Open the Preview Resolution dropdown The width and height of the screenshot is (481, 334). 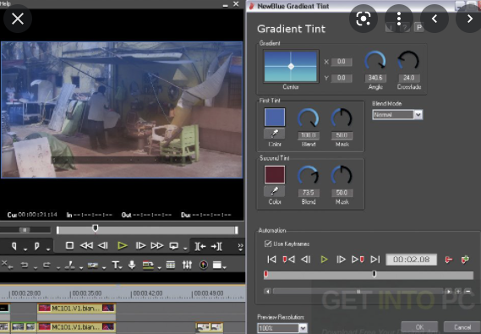[x=281, y=328]
